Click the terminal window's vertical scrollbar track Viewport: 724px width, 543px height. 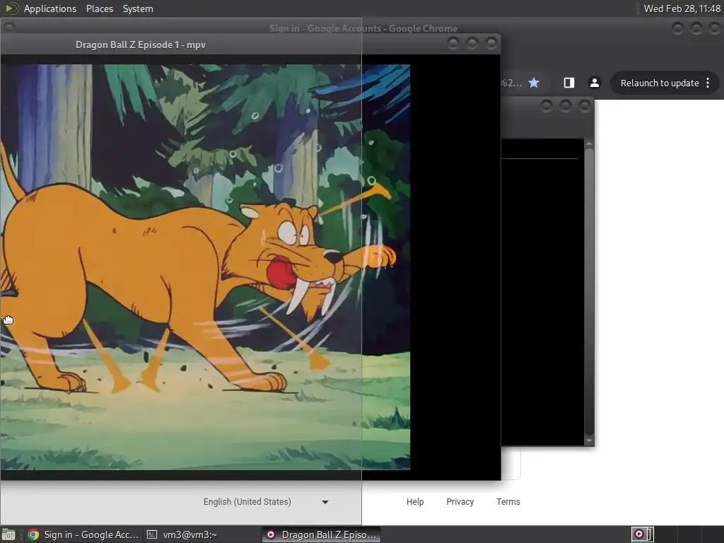pyautogui.click(x=589, y=292)
